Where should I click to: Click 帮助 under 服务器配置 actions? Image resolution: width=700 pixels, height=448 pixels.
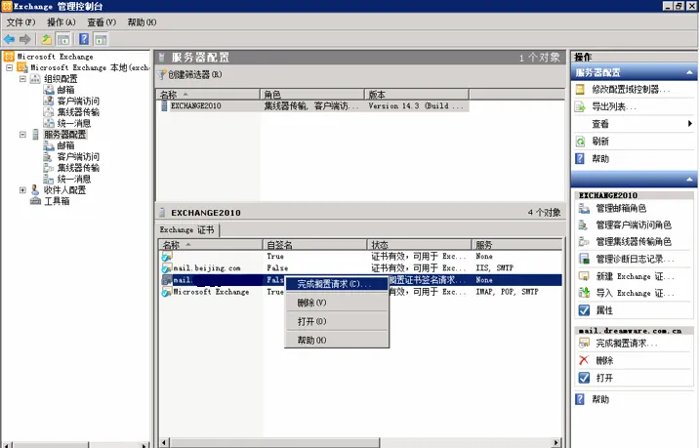click(600, 159)
